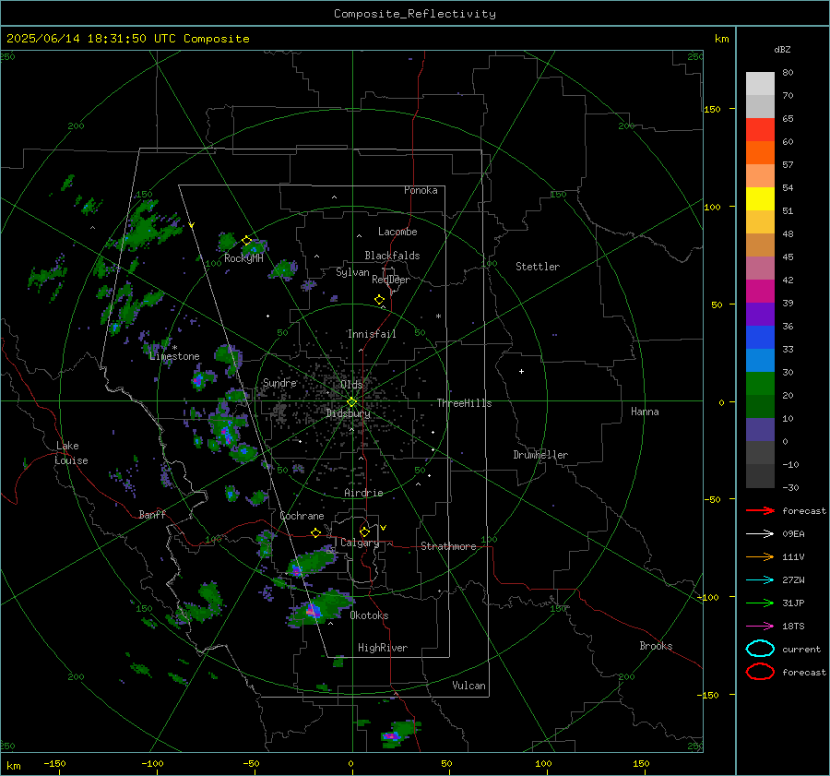Click the HighRiver label

tap(383, 648)
